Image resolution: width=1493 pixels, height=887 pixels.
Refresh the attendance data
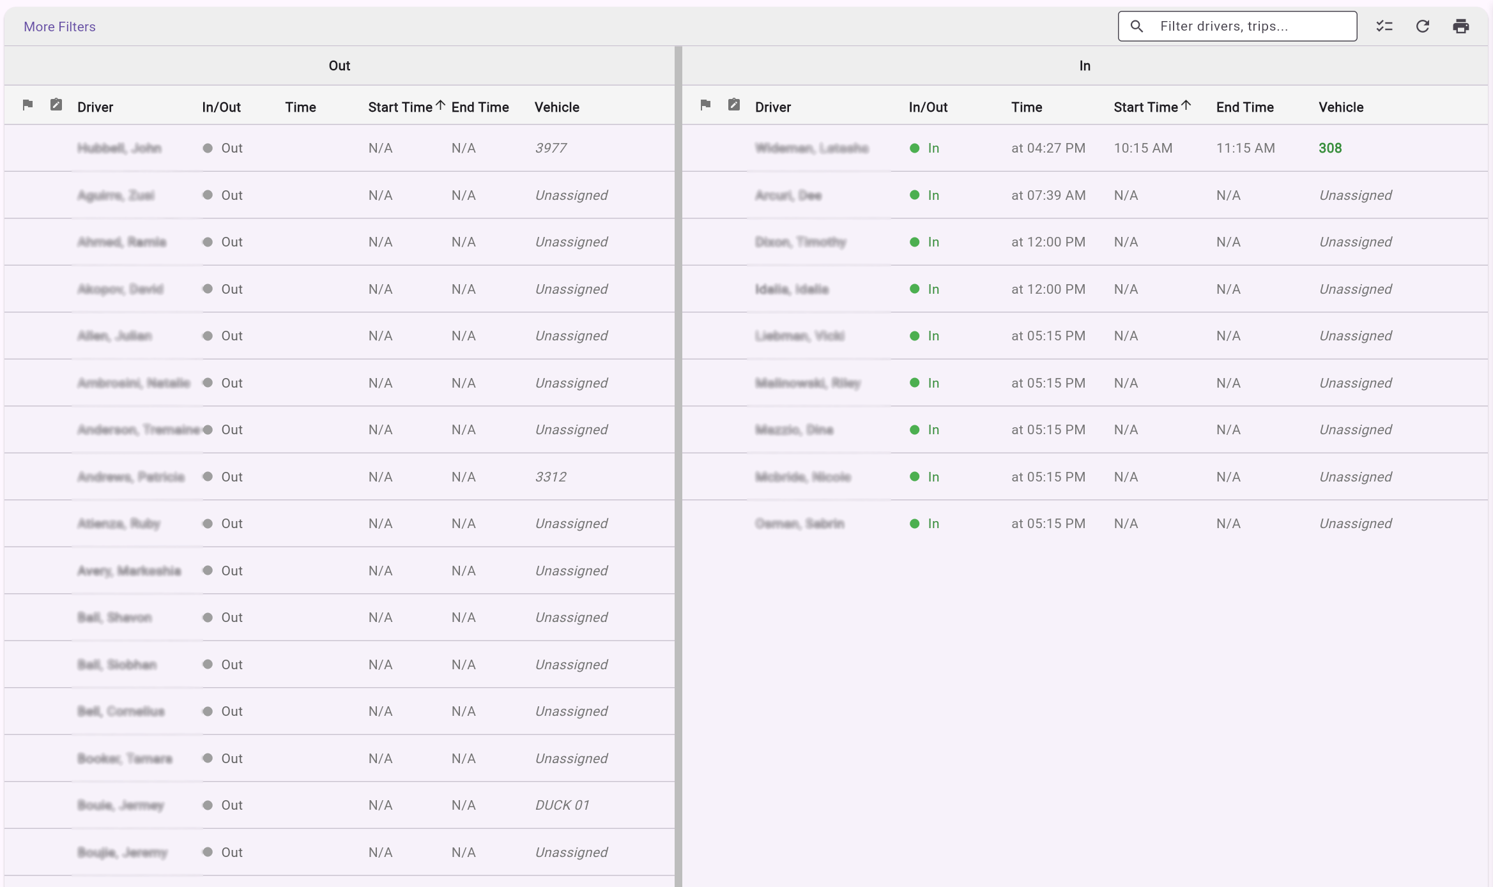click(1423, 26)
